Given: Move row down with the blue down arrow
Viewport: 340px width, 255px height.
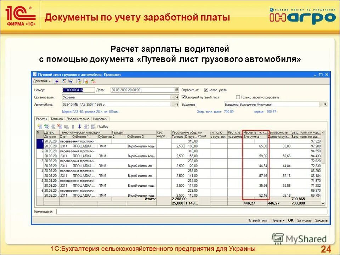Looking at the screenshot, I should (x=80, y=126).
